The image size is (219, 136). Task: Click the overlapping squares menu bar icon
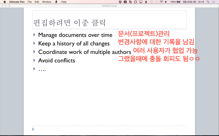point(130,2)
